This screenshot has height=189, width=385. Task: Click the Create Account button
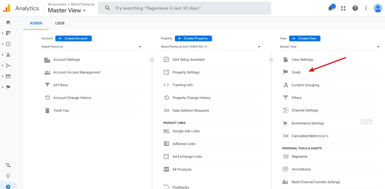(74, 38)
